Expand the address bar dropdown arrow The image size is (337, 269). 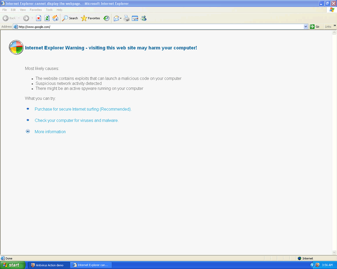tap(306, 27)
